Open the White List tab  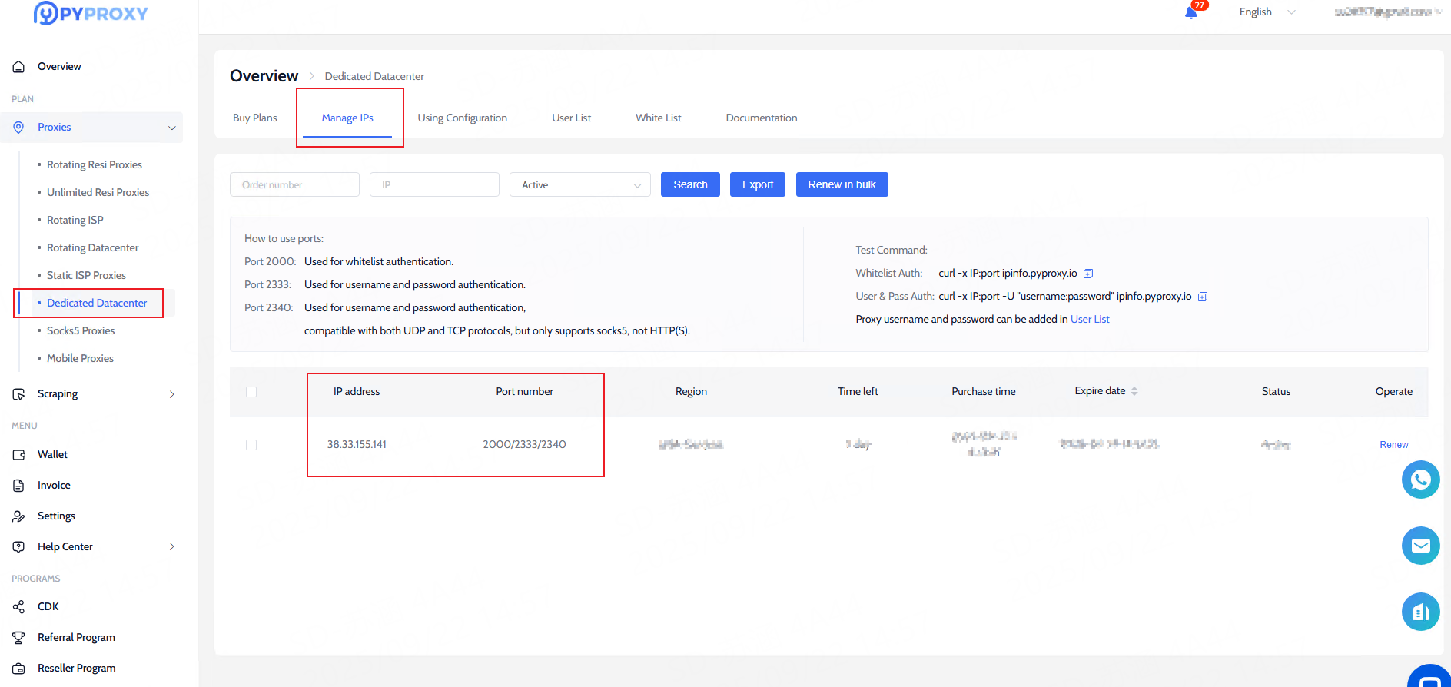coord(658,118)
